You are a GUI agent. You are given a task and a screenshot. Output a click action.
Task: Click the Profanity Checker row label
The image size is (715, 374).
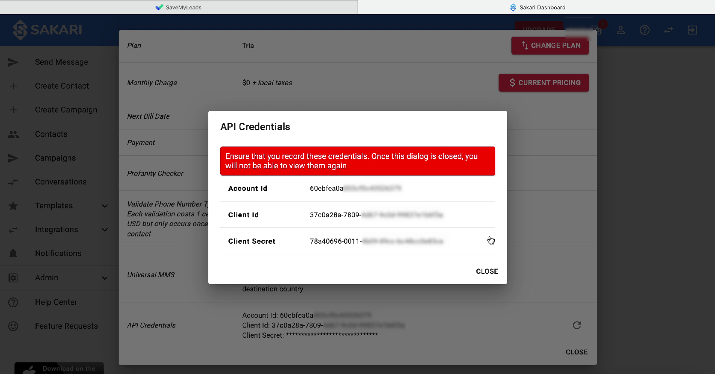[155, 173]
